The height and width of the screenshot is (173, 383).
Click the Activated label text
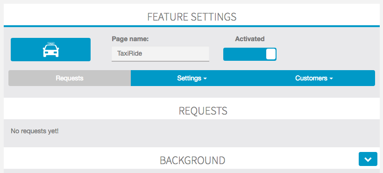tap(249, 39)
